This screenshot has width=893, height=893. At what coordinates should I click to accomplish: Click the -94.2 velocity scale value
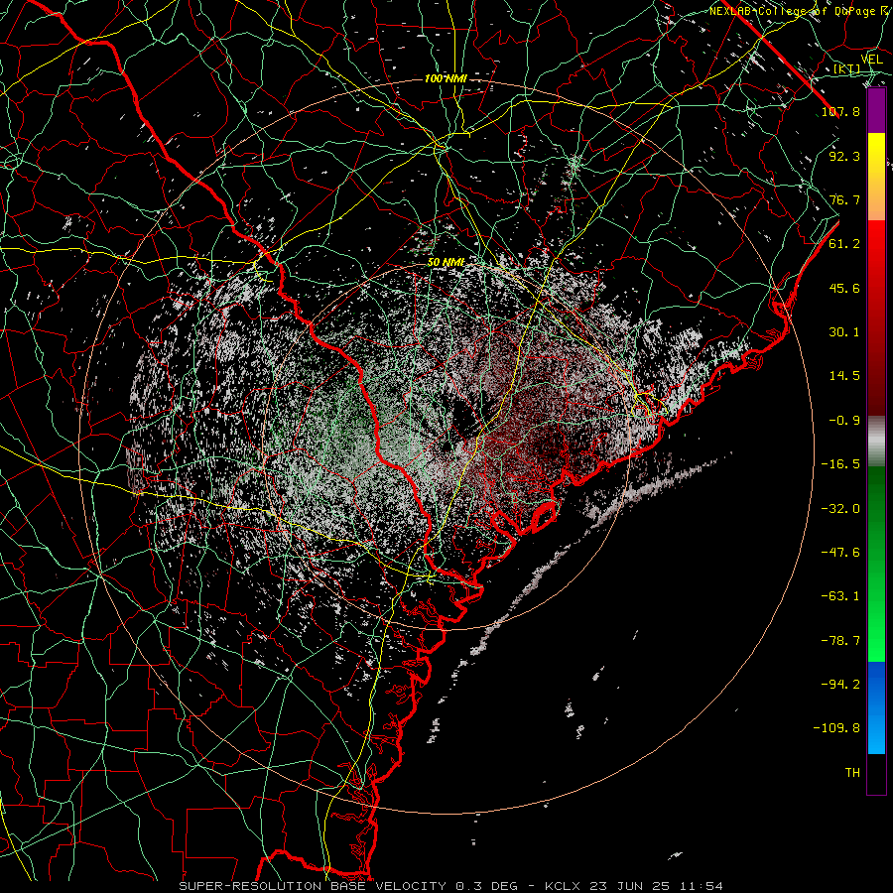(840, 685)
